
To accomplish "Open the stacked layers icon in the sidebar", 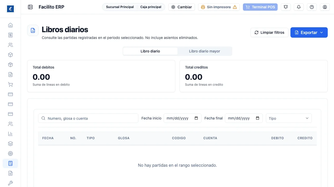I will [10, 144].
